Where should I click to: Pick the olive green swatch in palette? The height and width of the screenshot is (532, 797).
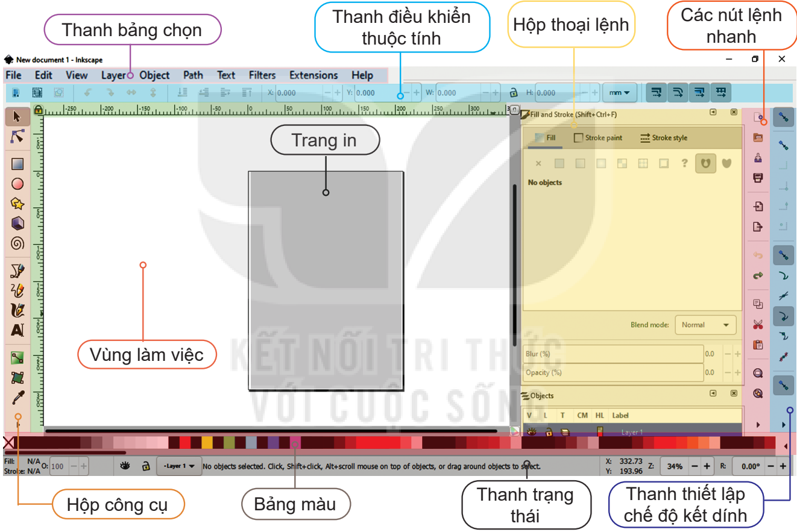229,443
